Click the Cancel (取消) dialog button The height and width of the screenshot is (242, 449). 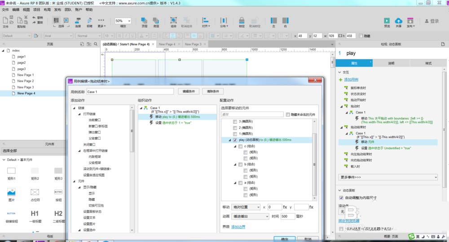pyautogui.click(x=308, y=239)
